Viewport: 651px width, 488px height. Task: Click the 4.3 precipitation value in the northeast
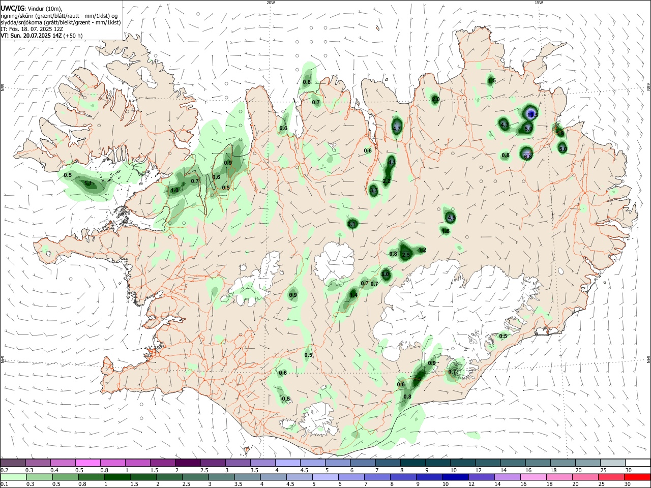(505, 125)
